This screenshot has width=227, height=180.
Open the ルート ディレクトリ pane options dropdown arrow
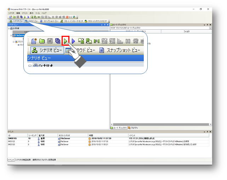click(x=205, y=25)
